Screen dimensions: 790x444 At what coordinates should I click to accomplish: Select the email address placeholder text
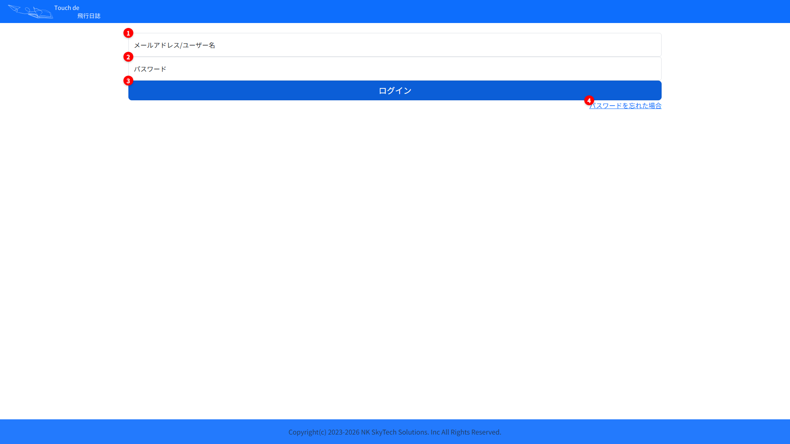point(175,45)
